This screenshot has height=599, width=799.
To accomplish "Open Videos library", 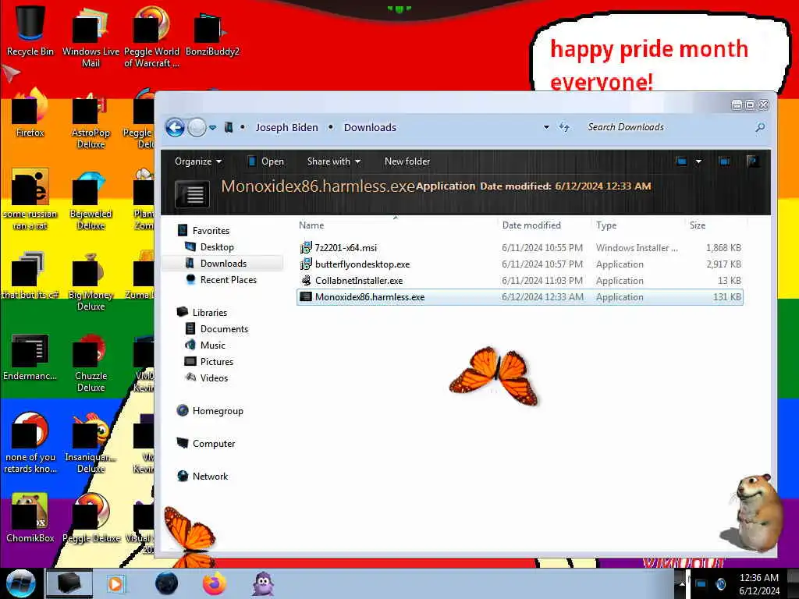I will 206,378.
